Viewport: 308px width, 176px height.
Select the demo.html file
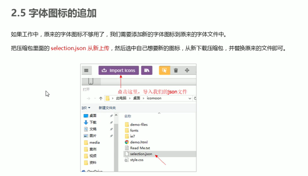coord(139,142)
